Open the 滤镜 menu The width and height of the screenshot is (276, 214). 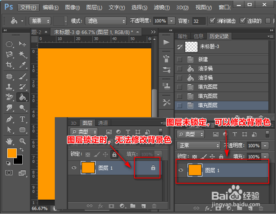[162, 8]
